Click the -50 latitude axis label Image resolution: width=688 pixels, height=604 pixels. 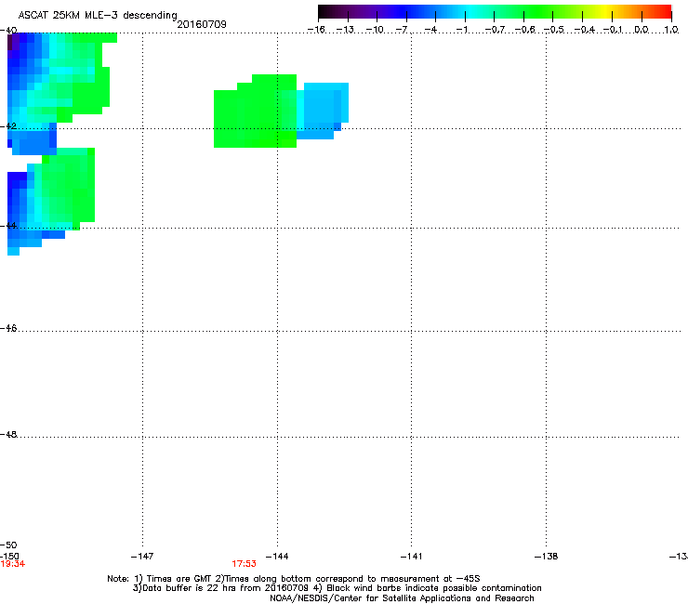(x=8, y=545)
